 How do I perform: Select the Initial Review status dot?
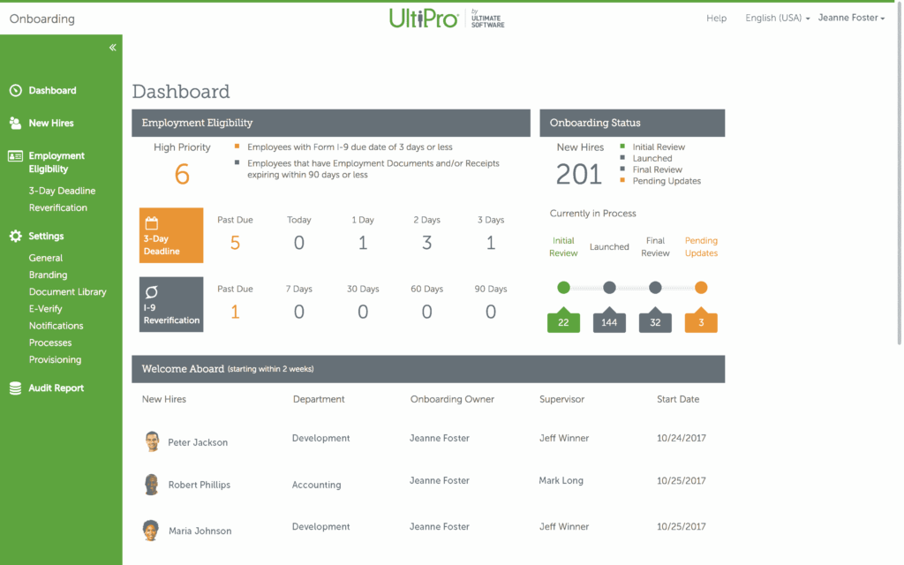point(563,287)
